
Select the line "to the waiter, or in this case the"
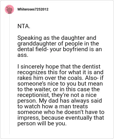pos(59,89)
